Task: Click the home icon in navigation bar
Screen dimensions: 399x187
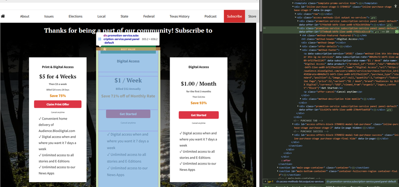Action: [3, 16]
